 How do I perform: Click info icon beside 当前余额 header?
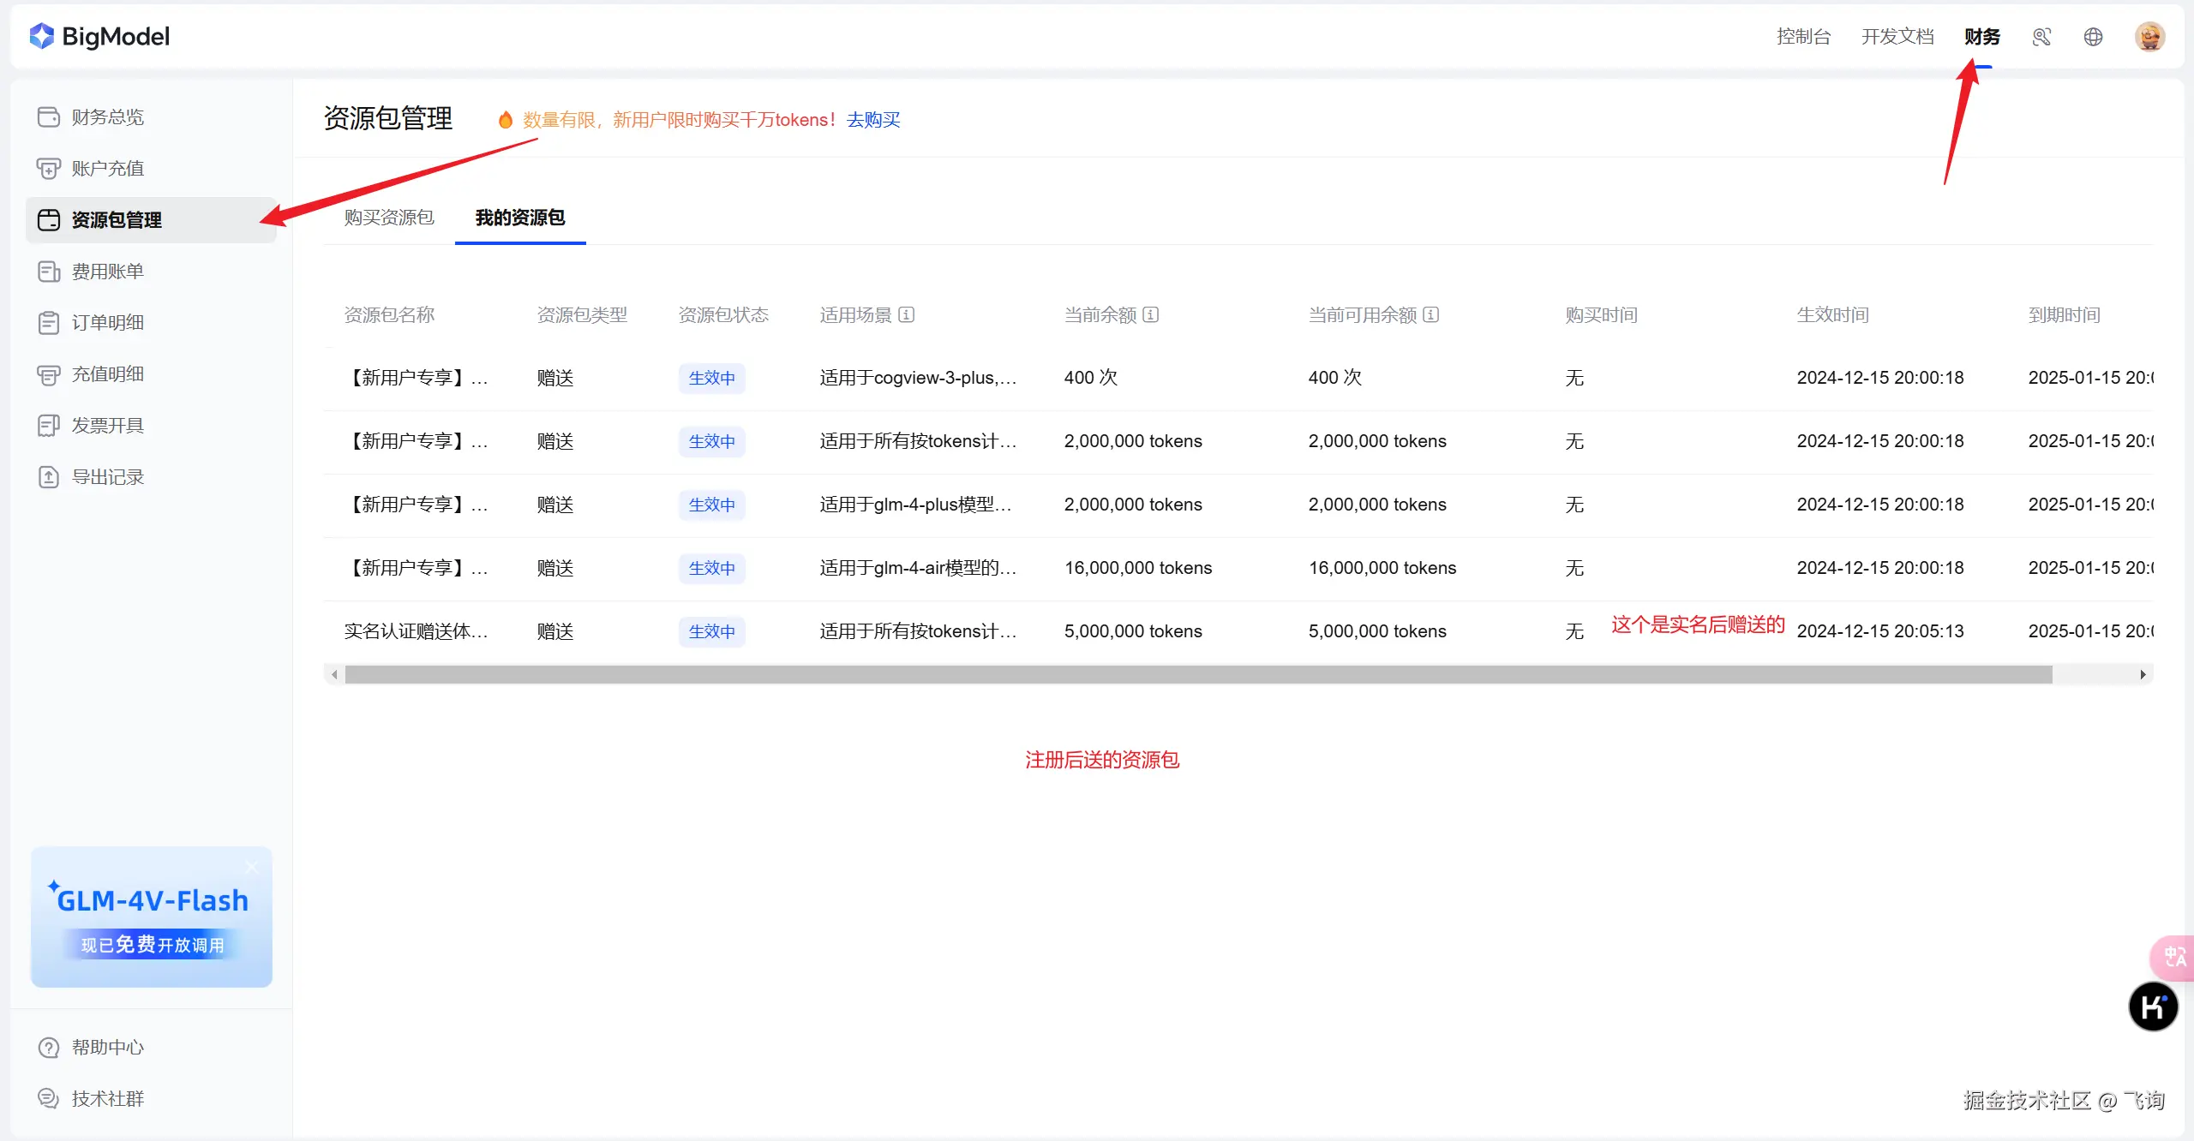coord(1151,314)
